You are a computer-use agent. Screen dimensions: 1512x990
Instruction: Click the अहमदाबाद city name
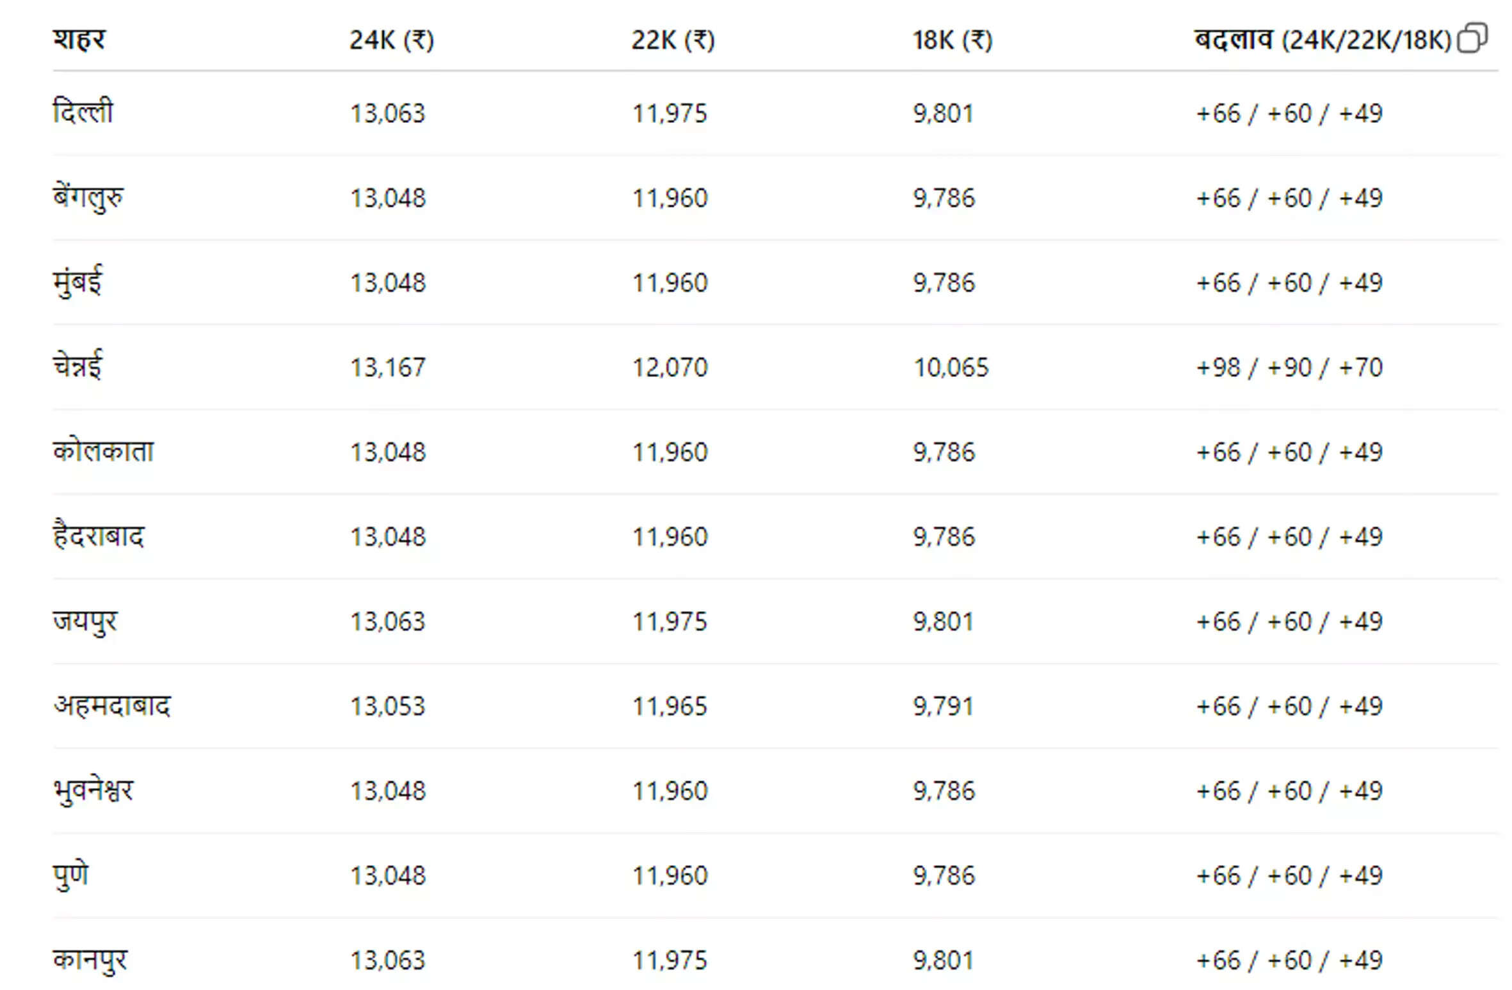pyautogui.click(x=112, y=706)
